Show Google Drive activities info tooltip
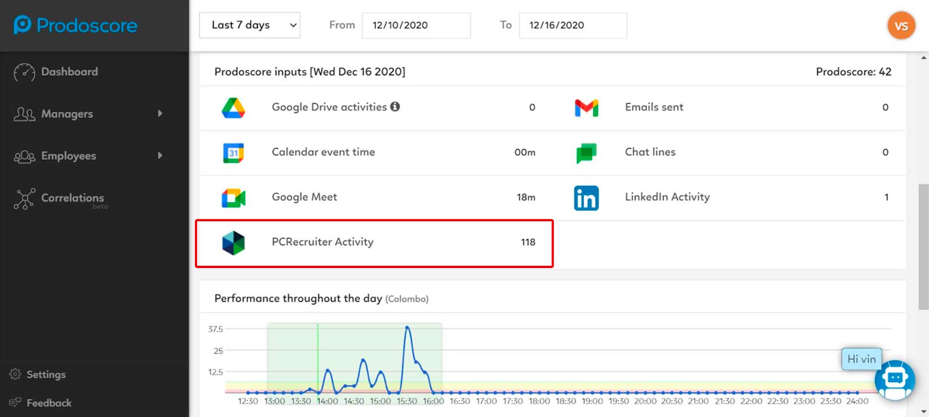 click(x=395, y=107)
